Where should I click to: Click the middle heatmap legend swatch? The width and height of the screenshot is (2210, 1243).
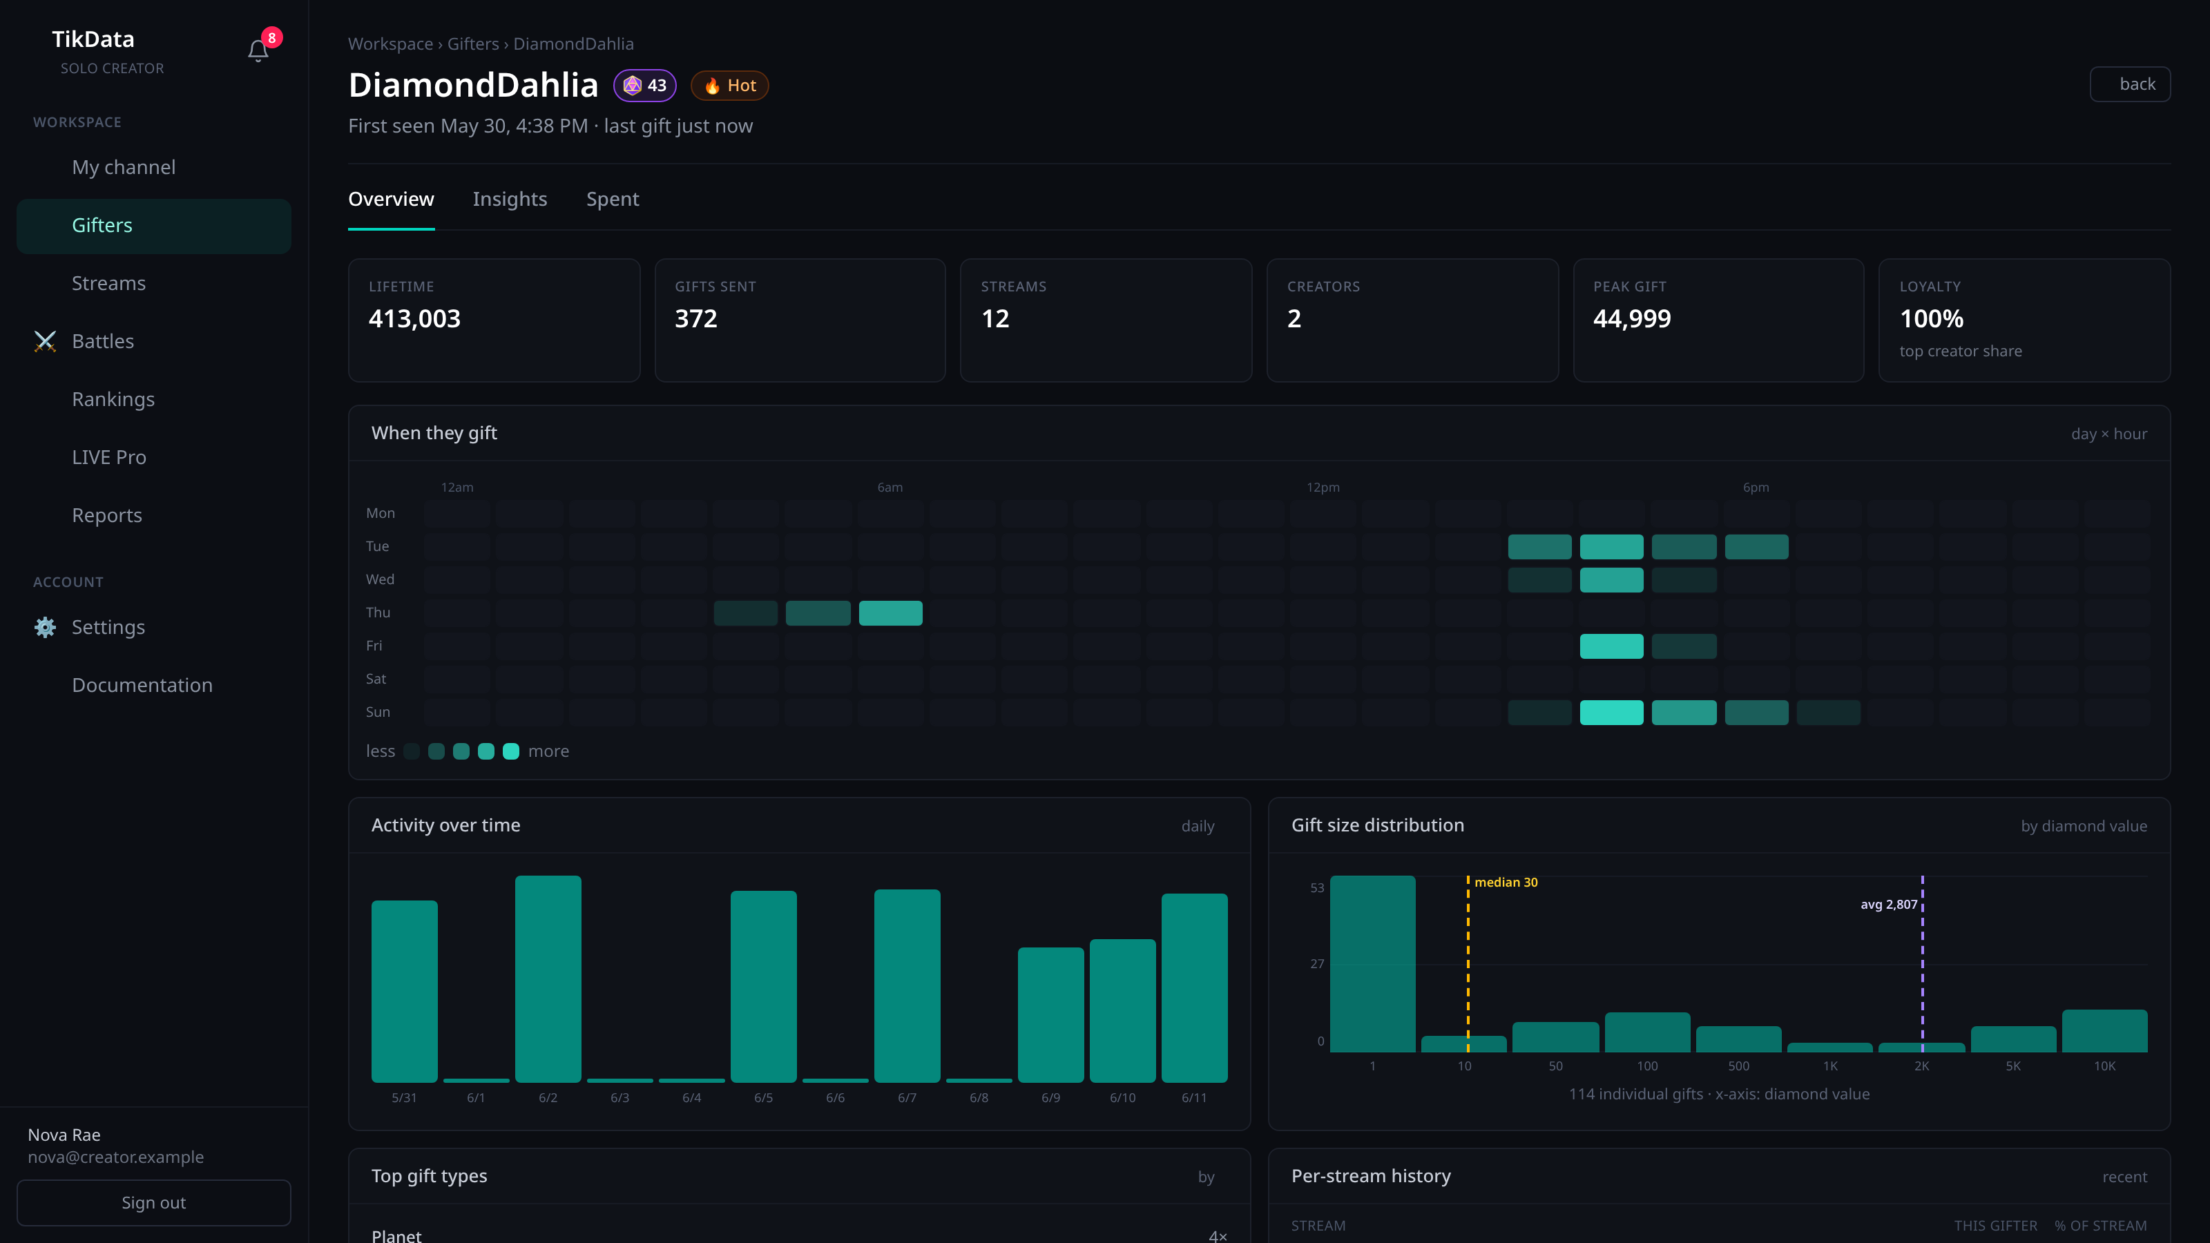[461, 751]
